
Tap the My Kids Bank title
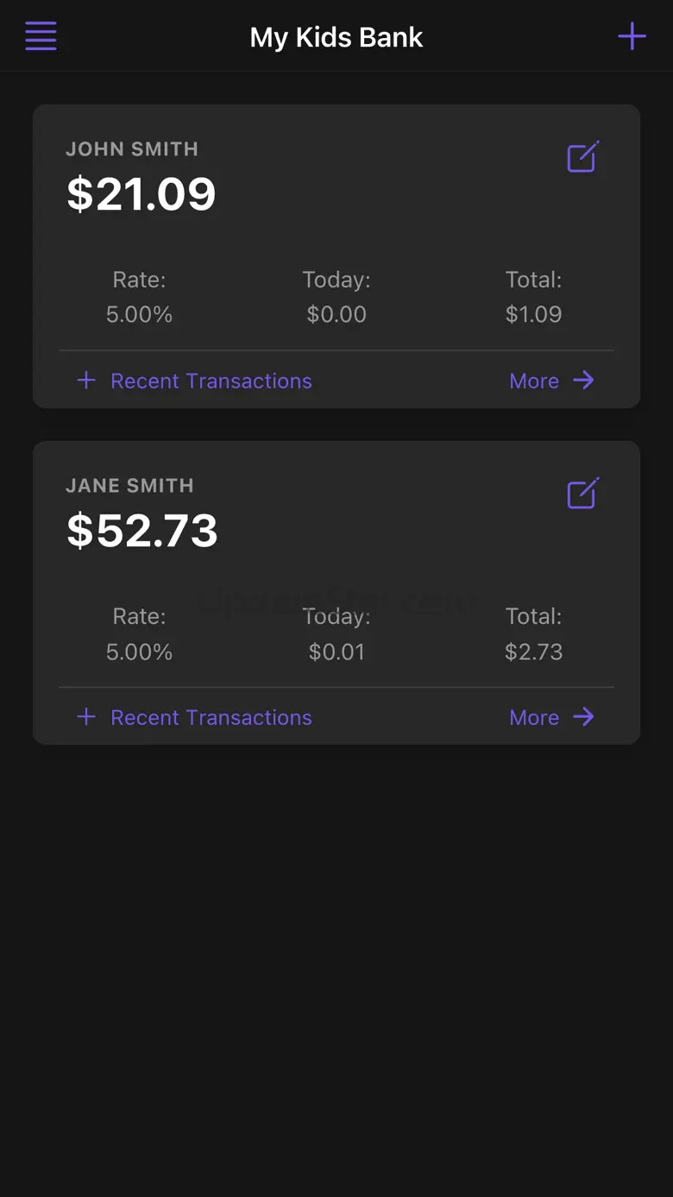(x=336, y=37)
